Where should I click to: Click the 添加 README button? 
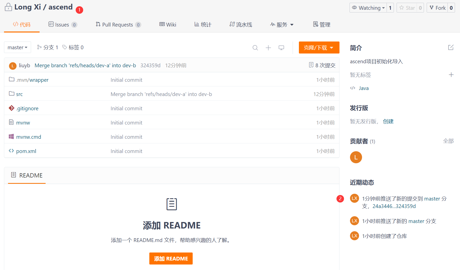coord(171,258)
